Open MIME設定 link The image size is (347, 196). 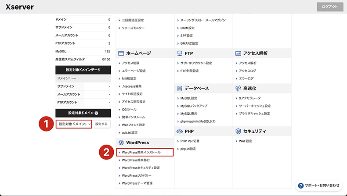pyautogui.click(x=129, y=78)
